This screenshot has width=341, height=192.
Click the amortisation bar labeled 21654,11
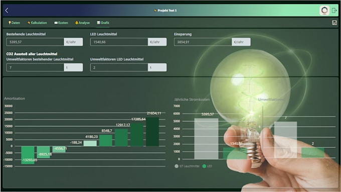(152, 132)
